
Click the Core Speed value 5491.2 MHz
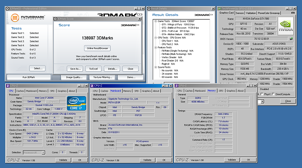click(x=33, y=134)
